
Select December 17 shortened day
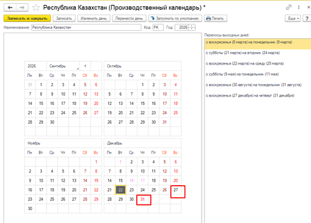tap(143, 180)
